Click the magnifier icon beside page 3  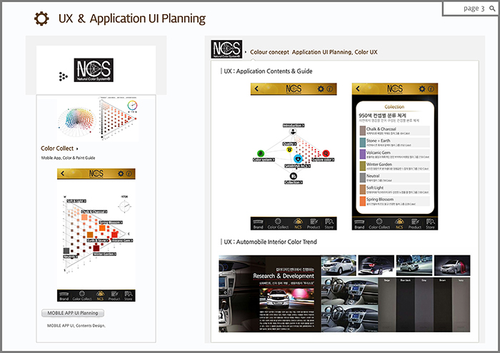coord(492,9)
